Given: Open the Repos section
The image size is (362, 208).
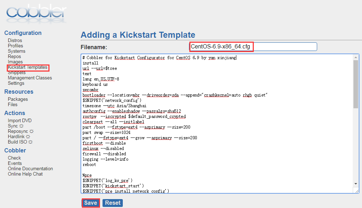Looking at the screenshot, I should (x=14, y=56).
